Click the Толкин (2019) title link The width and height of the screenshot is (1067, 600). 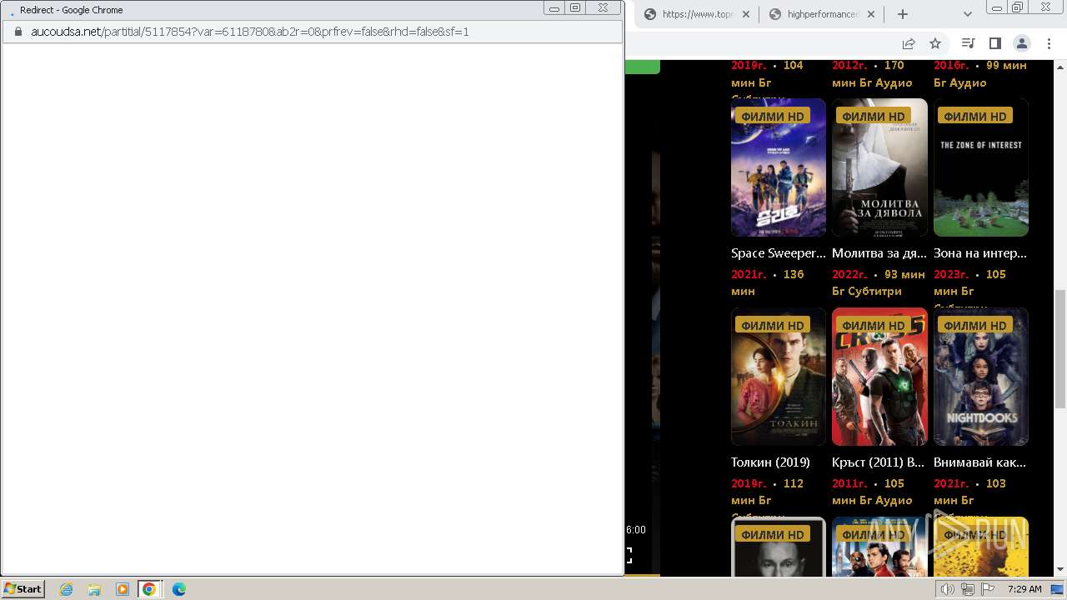point(770,462)
